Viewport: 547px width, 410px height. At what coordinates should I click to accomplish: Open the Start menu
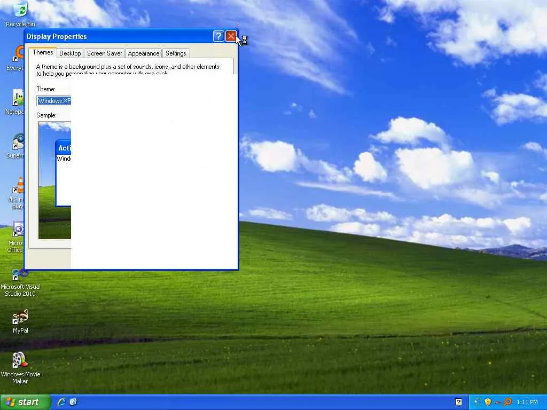pyautogui.click(x=25, y=403)
